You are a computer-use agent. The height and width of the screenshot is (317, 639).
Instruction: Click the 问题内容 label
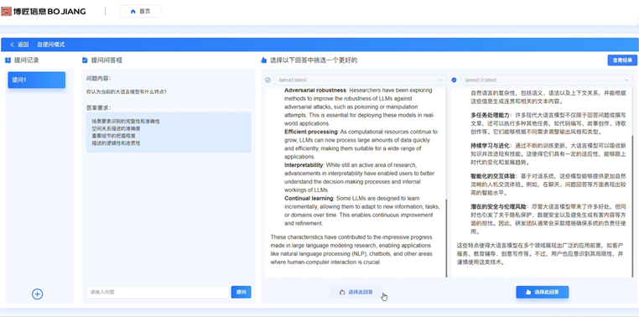(99, 78)
